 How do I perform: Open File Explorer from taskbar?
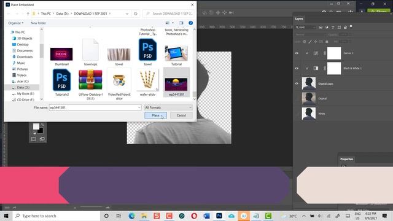click(144, 215)
